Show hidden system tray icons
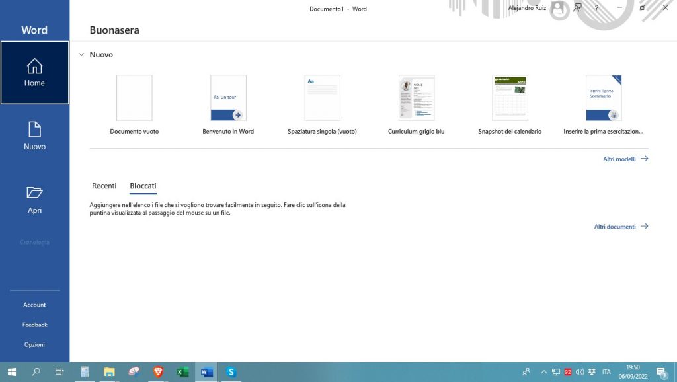This screenshot has width=677, height=382. (x=543, y=372)
